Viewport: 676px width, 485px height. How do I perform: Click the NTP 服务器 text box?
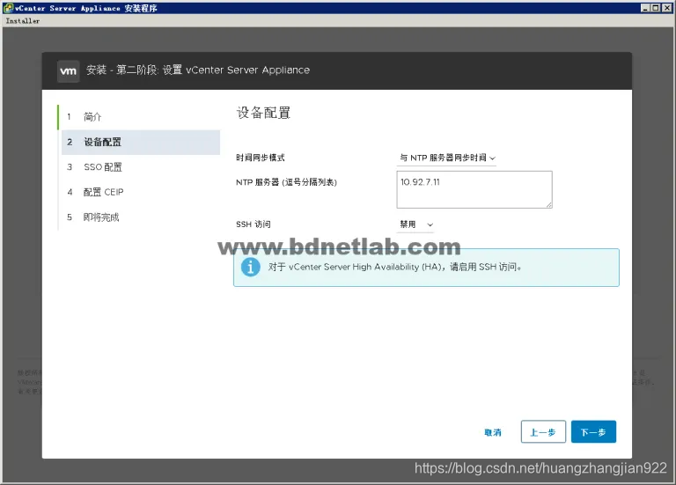pyautogui.click(x=474, y=190)
